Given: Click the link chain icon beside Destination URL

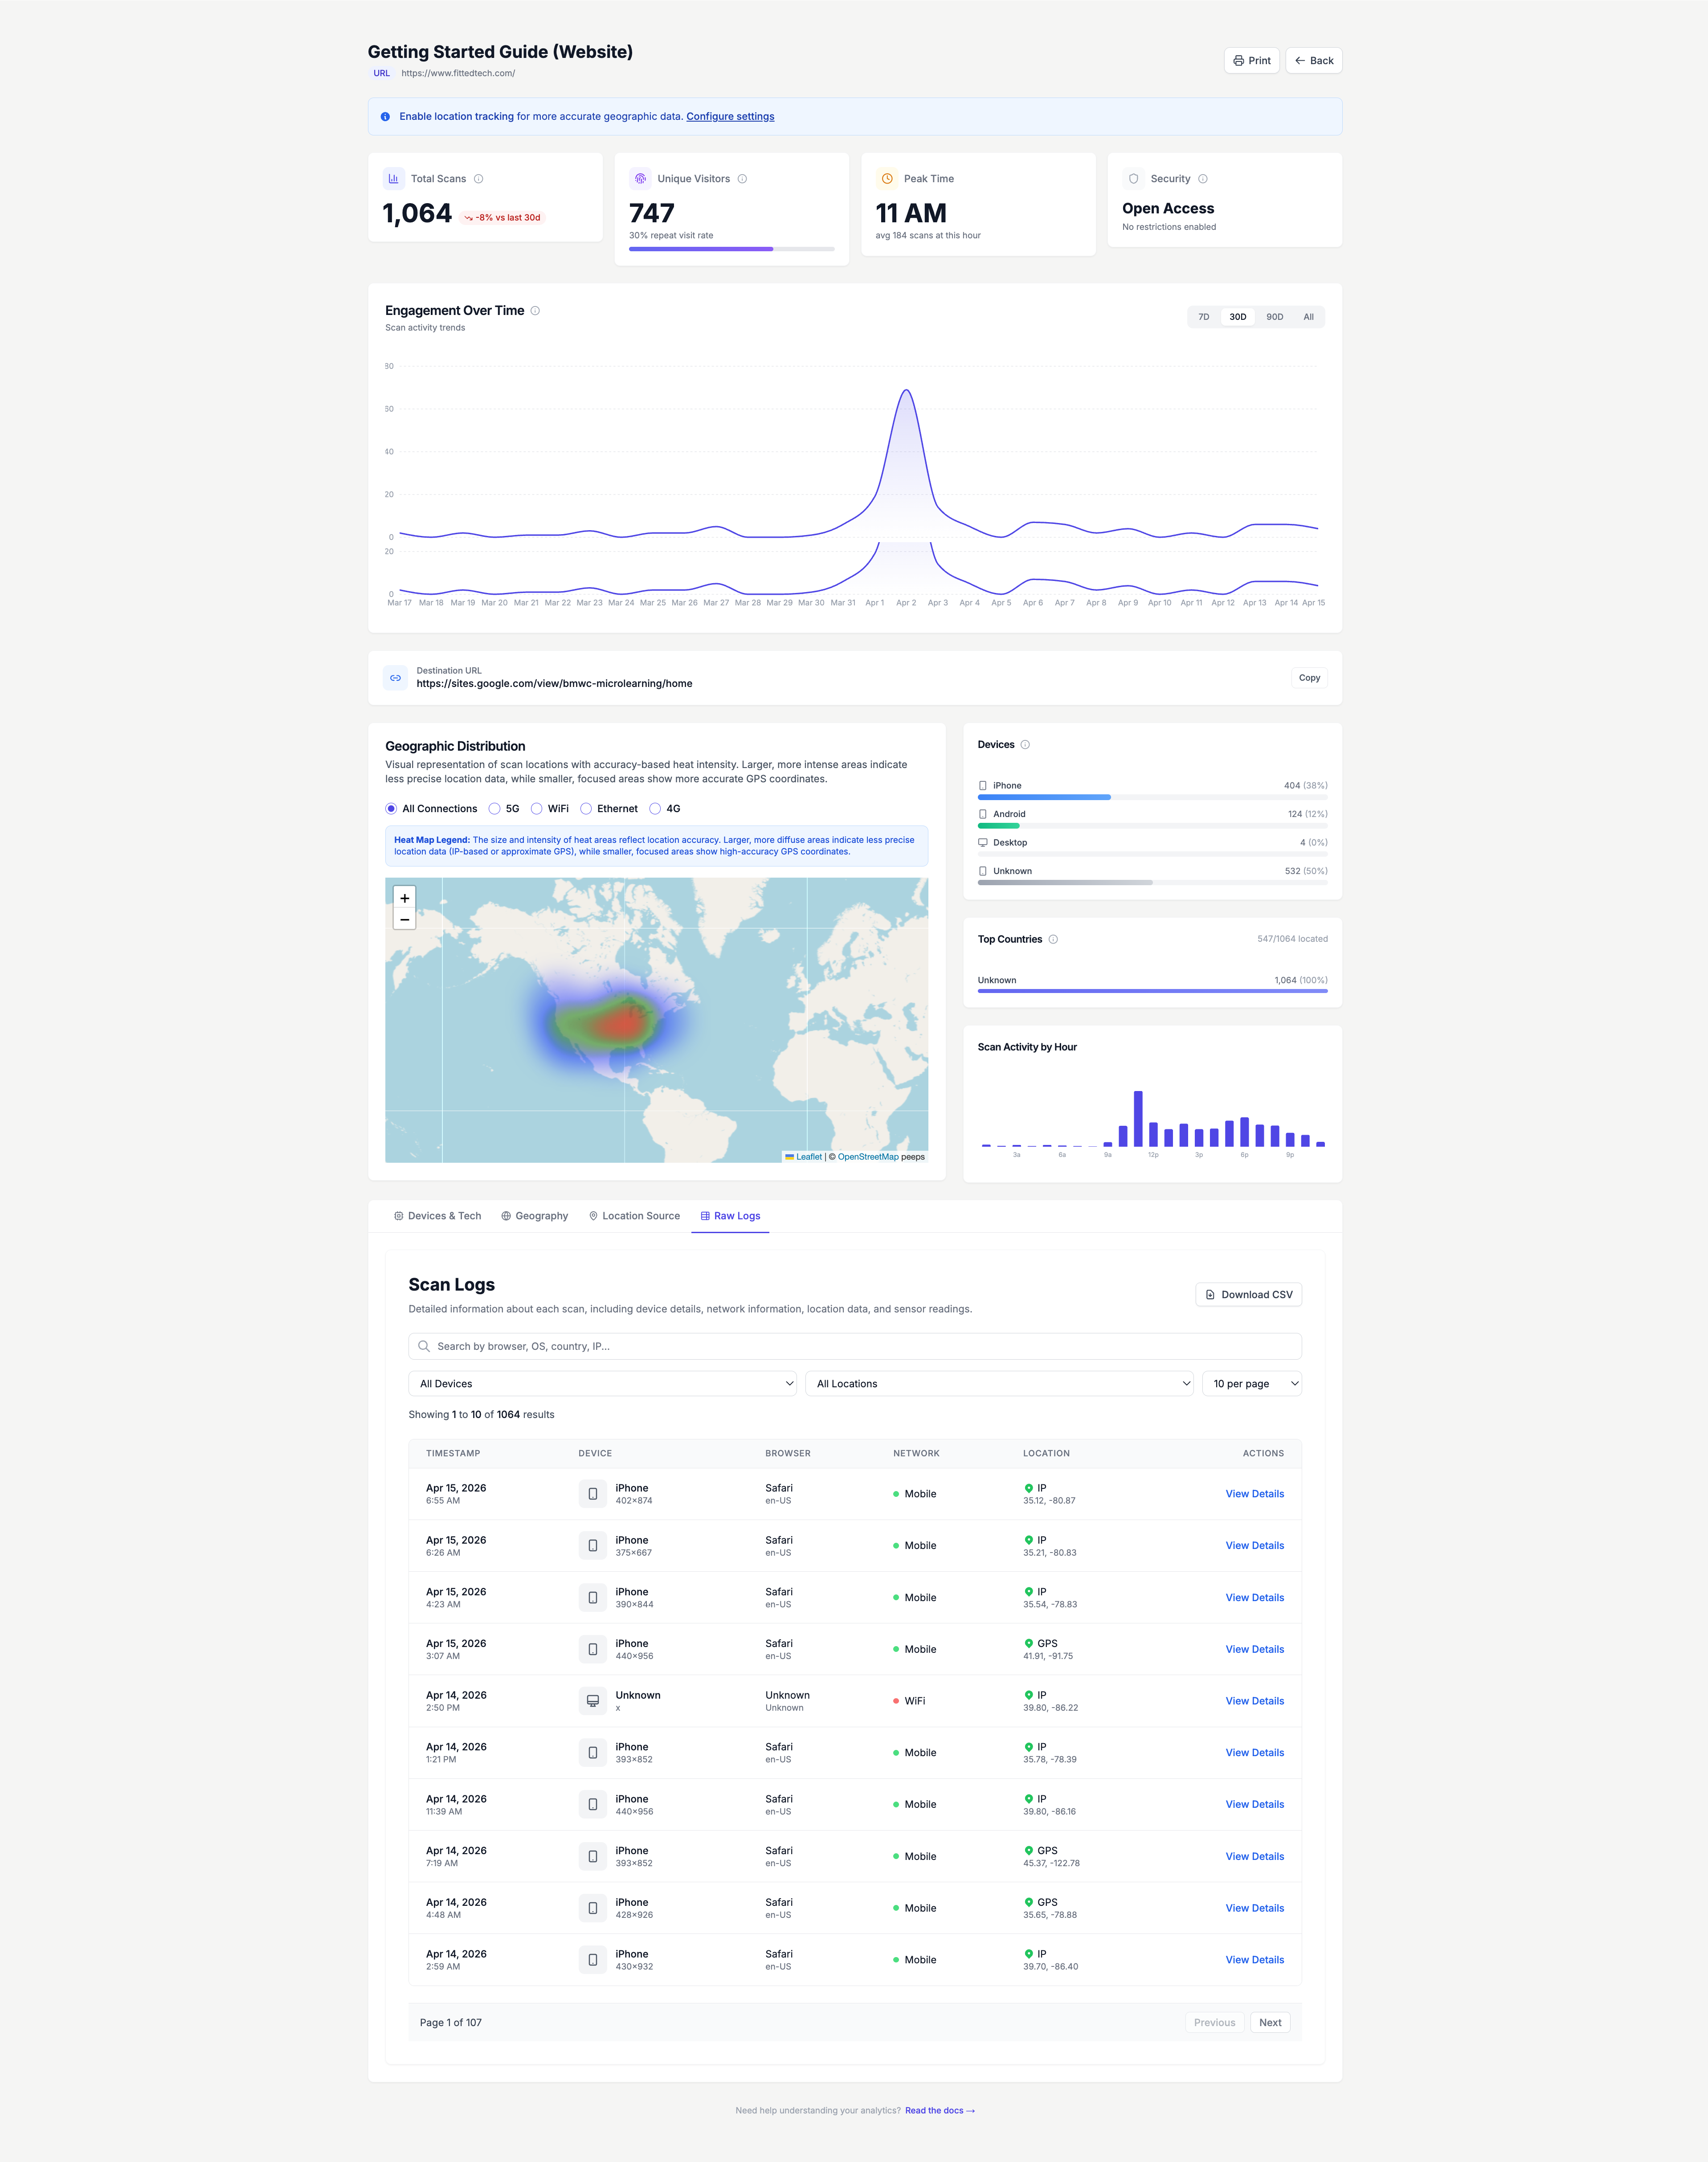Looking at the screenshot, I should pos(395,677).
